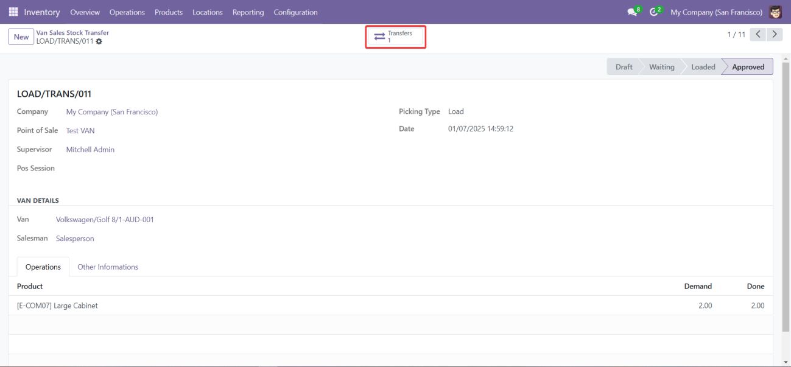
Task: Open the Transfers smart button
Action: [395, 37]
